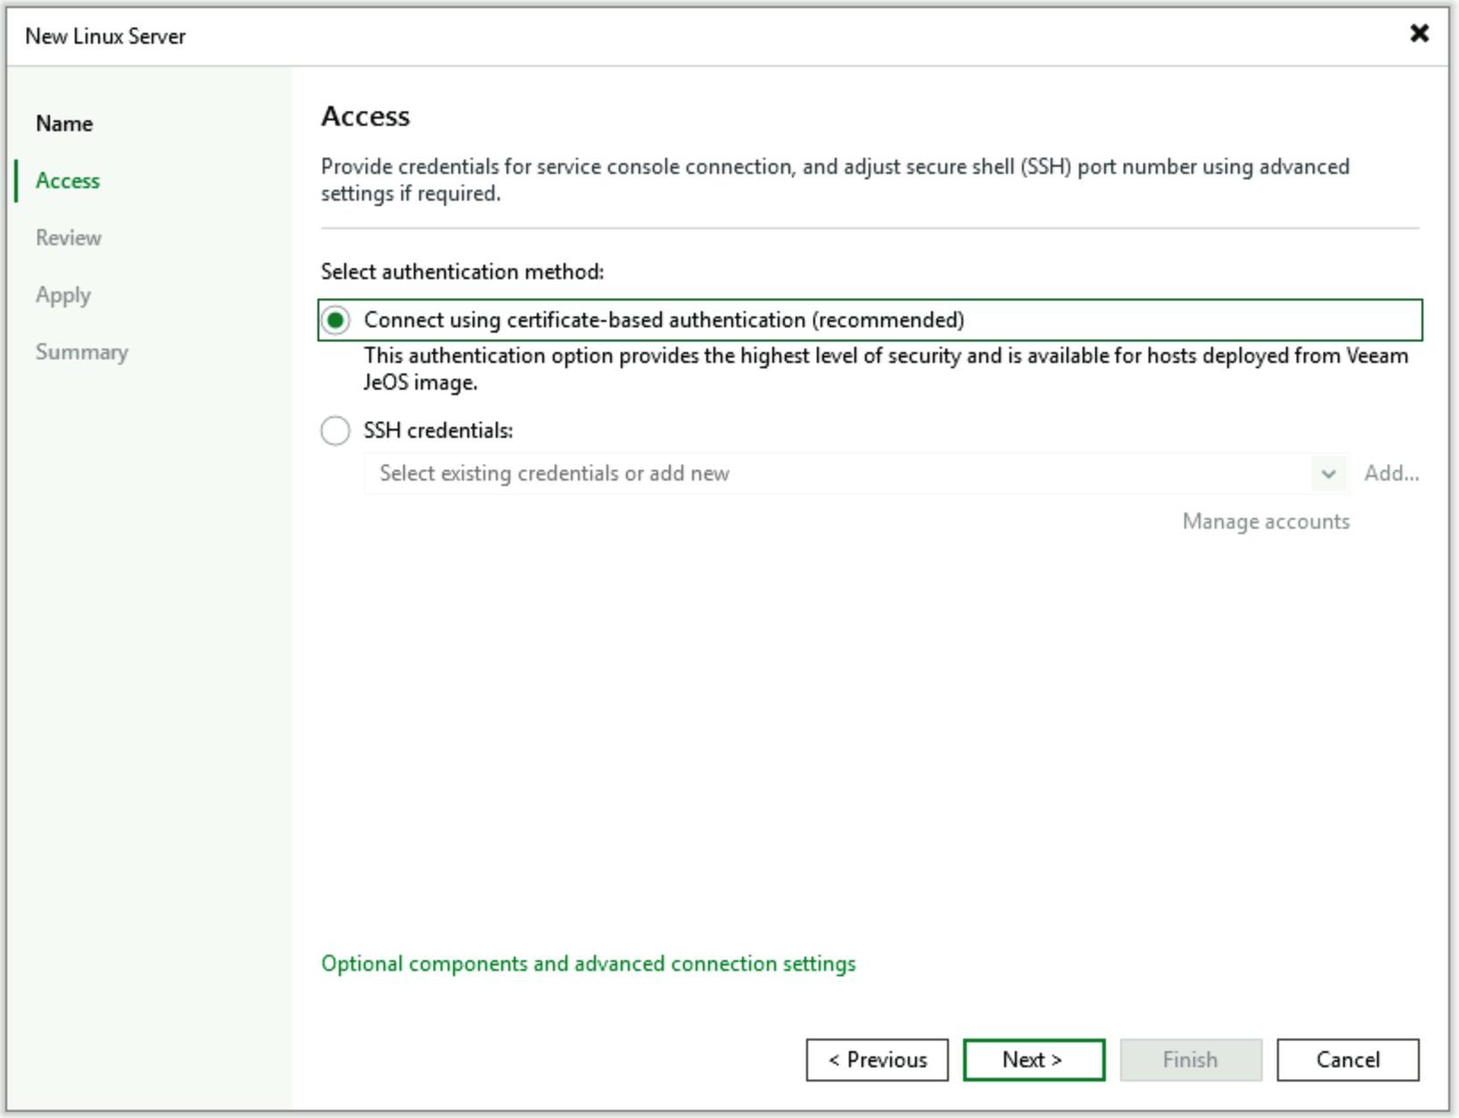
Task: Choose the SSH credentials radio option
Action: [336, 432]
